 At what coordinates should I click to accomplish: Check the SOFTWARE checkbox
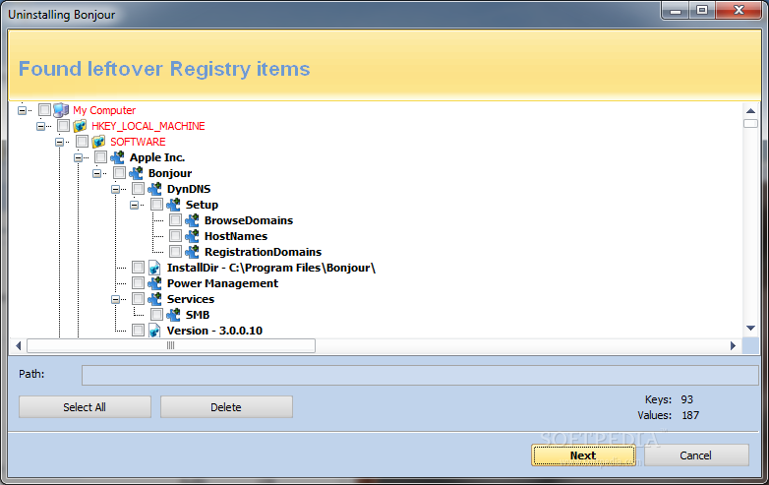coord(82,142)
